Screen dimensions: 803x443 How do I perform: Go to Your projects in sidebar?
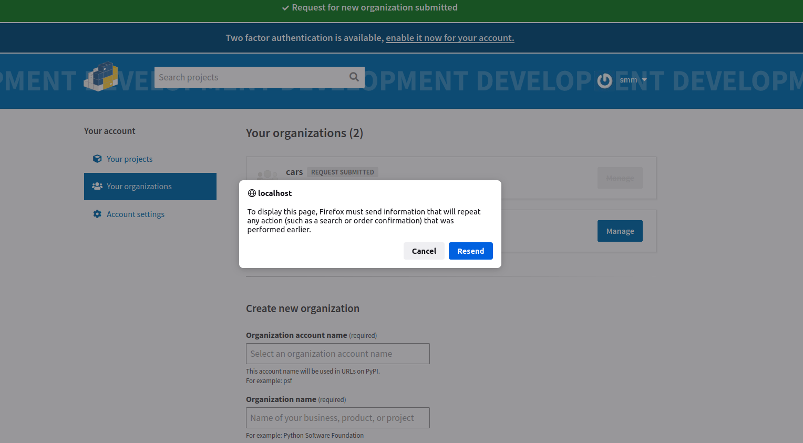[x=129, y=159]
